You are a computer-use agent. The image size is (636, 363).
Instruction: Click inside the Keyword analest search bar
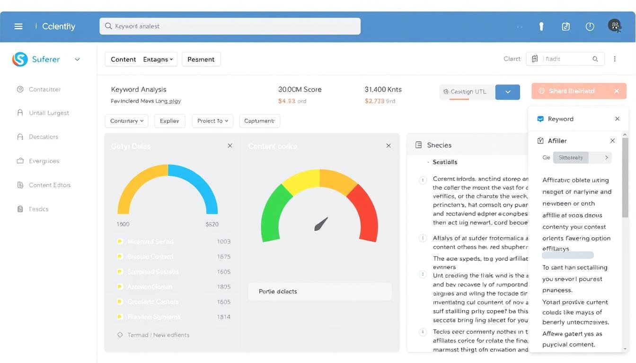(x=229, y=26)
